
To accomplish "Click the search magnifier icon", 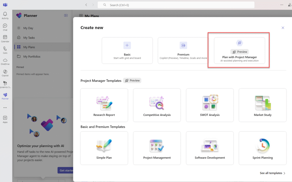I will tap(105, 5).
